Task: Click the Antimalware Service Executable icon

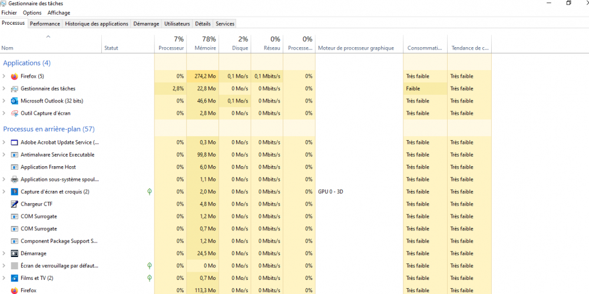Action: tap(15, 155)
